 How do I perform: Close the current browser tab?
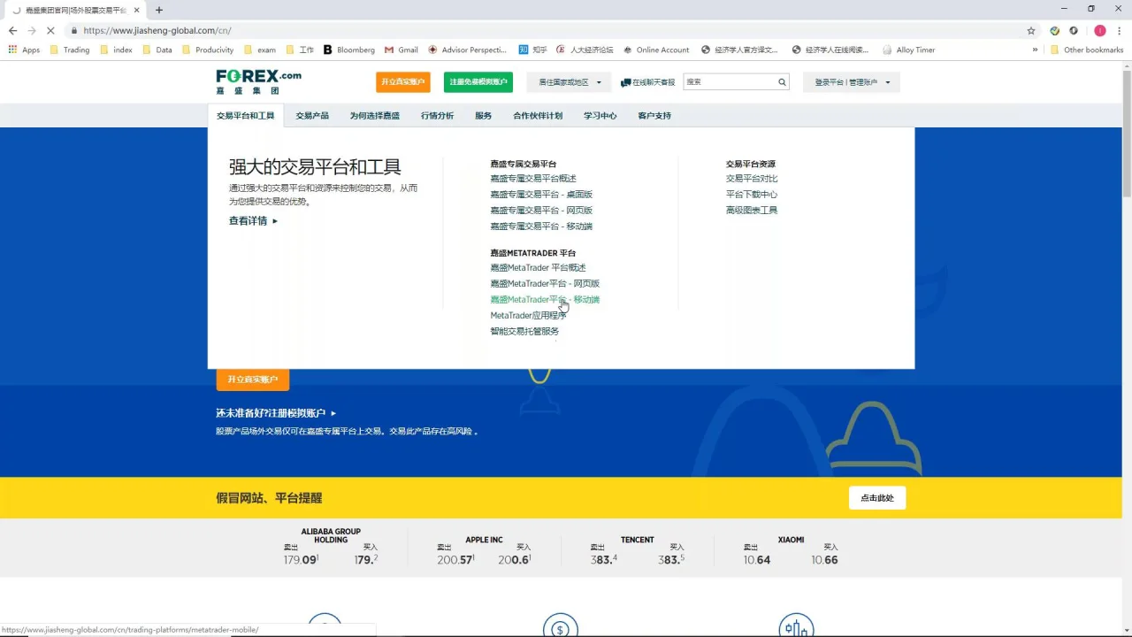(137, 10)
